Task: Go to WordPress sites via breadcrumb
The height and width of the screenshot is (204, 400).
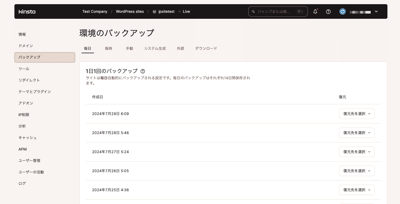Action: [130, 11]
